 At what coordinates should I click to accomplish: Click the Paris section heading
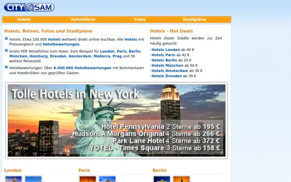click(x=84, y=170)
